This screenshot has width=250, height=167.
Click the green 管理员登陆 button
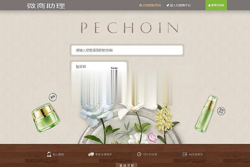pos(216,5)
